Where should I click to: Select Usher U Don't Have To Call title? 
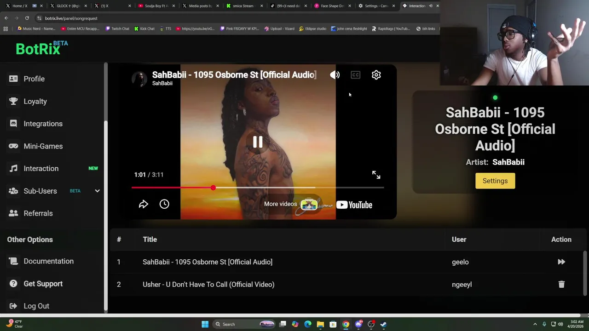click(208, 285)
